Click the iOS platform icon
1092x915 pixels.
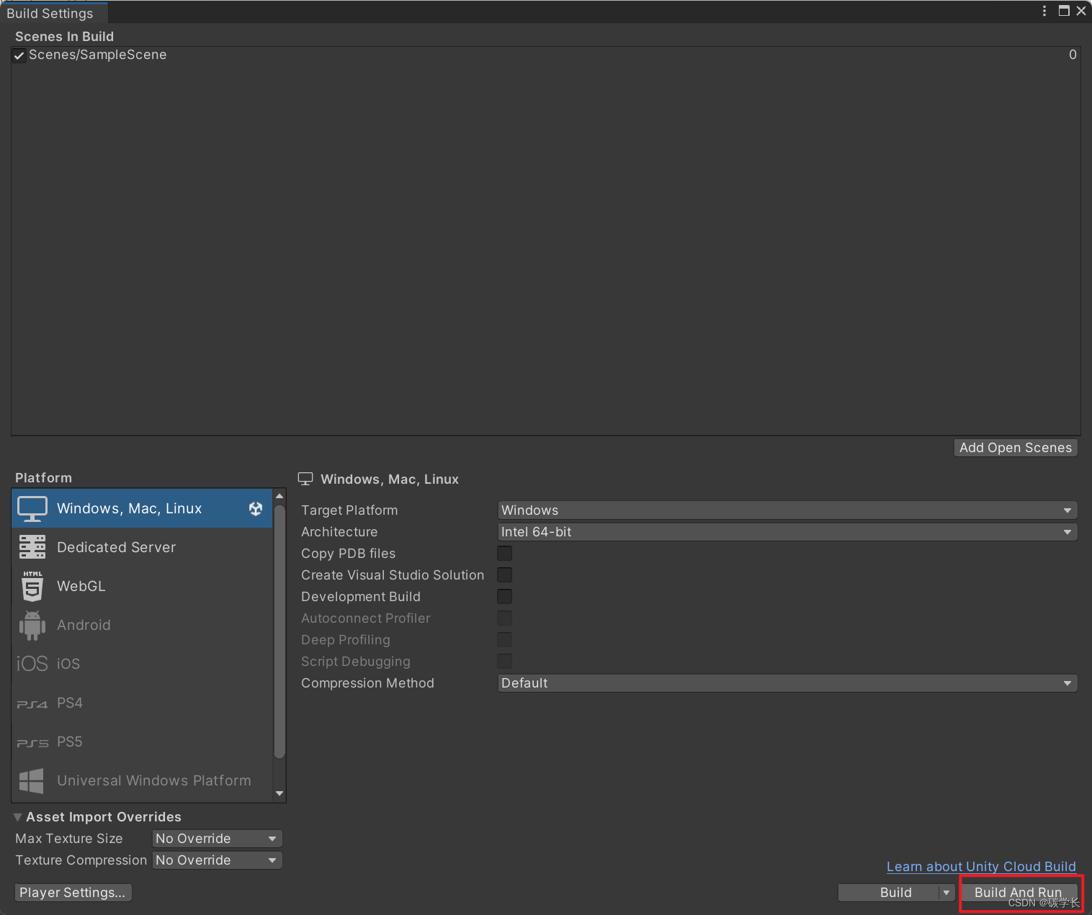point(32,664)
